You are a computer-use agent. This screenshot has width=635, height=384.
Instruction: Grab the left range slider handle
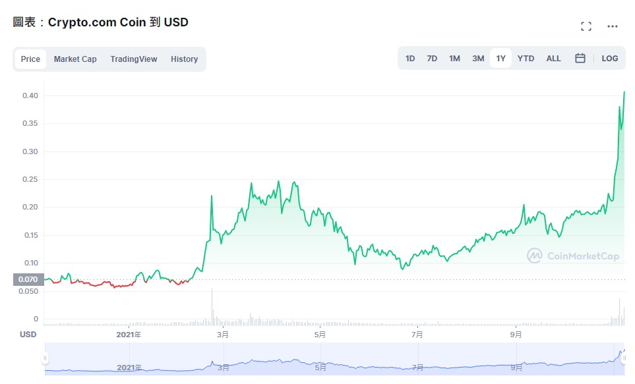tap(45, 358)
